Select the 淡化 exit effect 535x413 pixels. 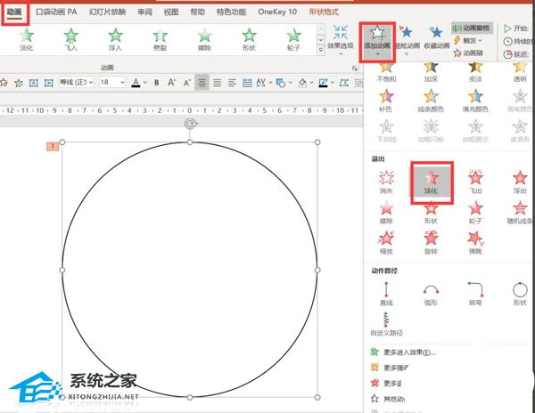coord(431,182)
